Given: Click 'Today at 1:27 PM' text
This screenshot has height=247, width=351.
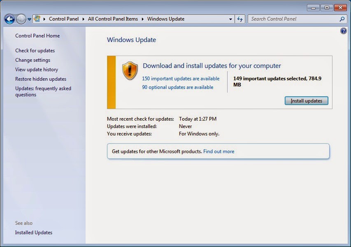Looking at the screenshot, I should pyautogui.click(x=198, y=119).
